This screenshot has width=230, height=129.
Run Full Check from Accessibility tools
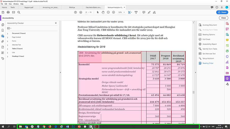coord(206,39)
